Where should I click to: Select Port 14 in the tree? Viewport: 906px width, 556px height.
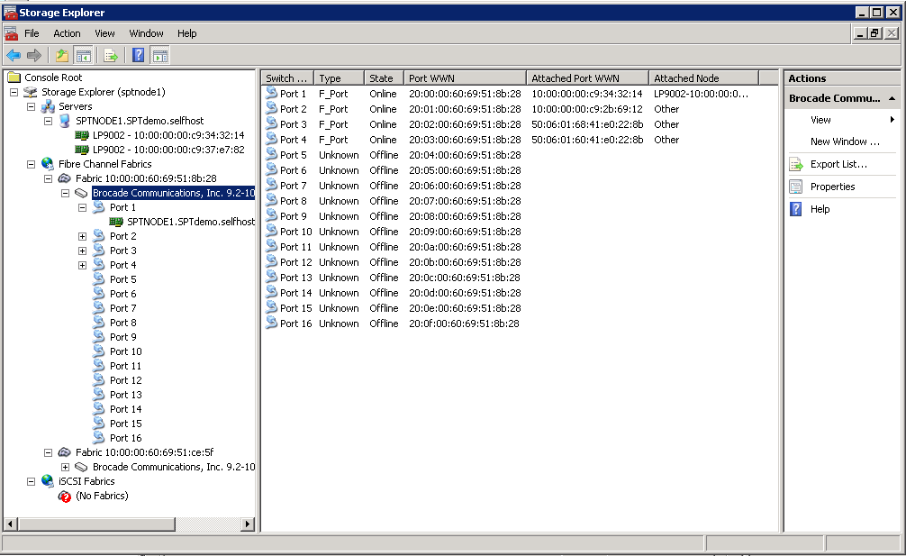pos(125,409)
